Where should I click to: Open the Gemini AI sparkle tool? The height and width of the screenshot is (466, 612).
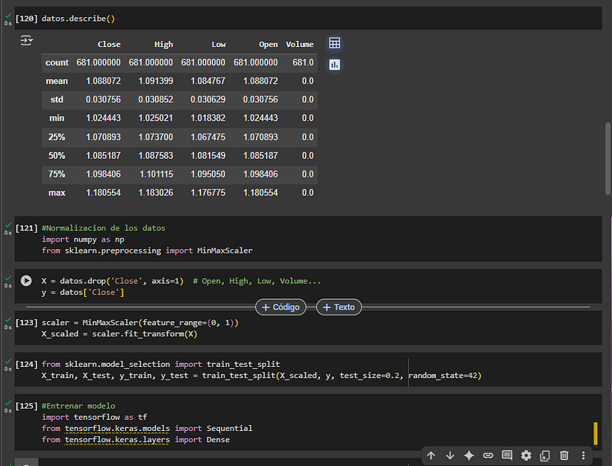coord(469,455)
